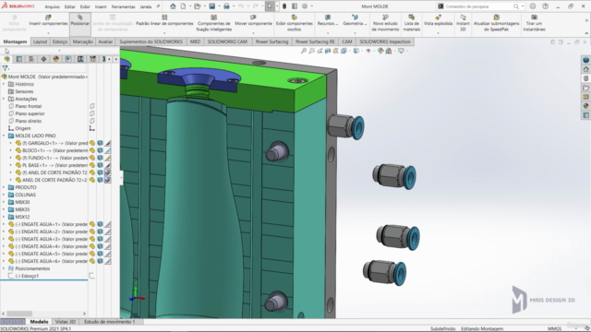
Task: Click the Rebuild traffic light icon
Action: (284, 6)
